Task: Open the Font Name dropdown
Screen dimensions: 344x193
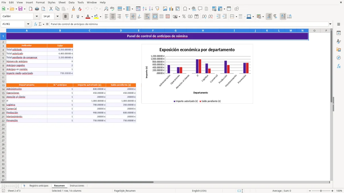Action: (37, 17)
